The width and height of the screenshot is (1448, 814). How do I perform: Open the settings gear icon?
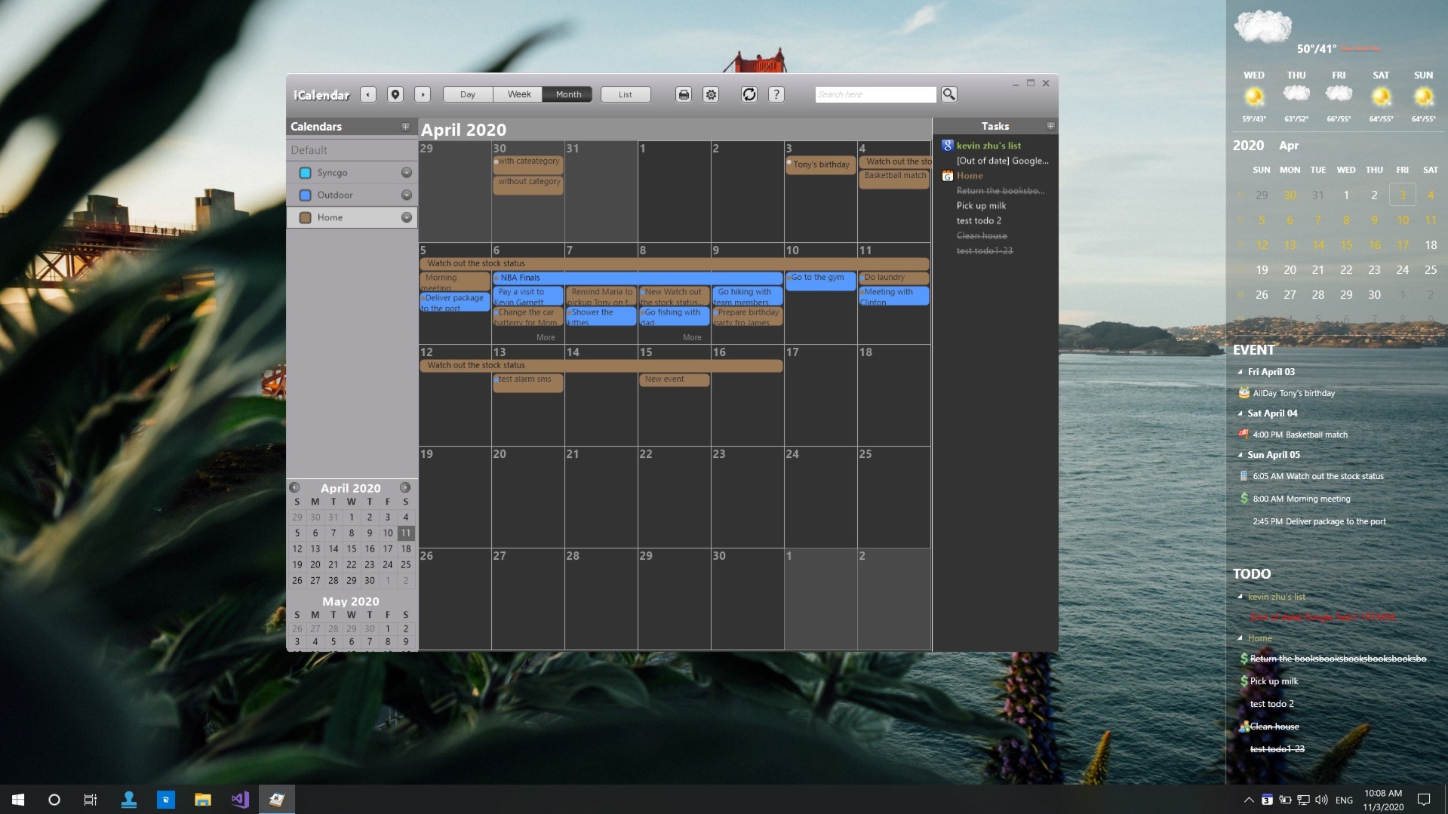coord(710,94)
